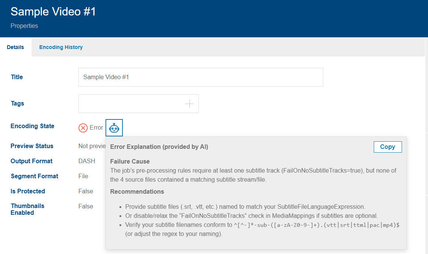This screenshot has height=254, width=428.
Task: Click the red Error status icon
Action: coord(83,128)
